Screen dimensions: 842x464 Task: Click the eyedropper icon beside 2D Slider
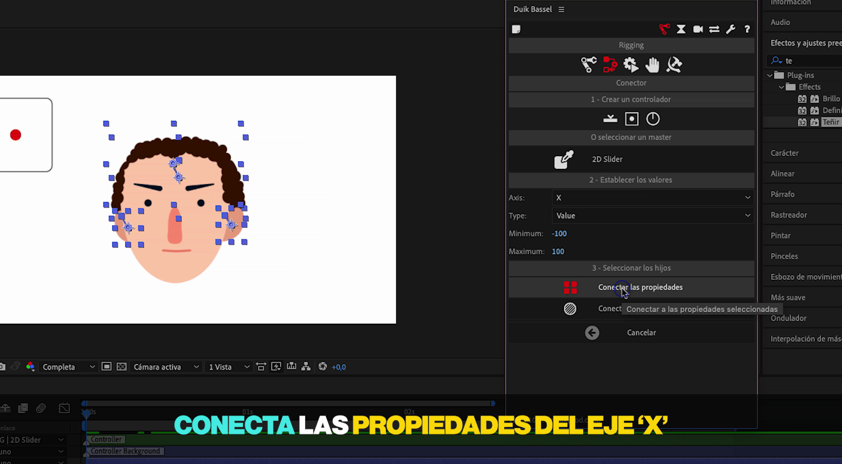[x=564, y=159]
